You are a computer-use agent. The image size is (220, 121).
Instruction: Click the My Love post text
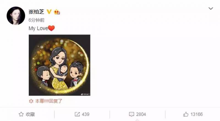point(38,28)
